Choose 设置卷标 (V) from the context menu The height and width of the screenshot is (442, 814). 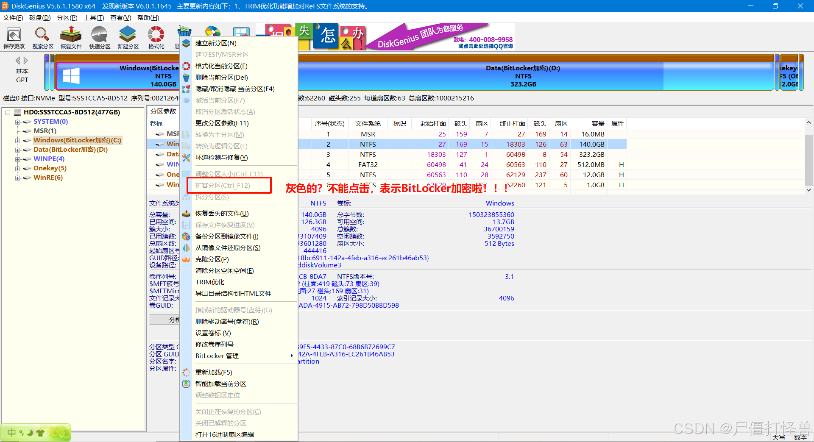pos(239,333)
